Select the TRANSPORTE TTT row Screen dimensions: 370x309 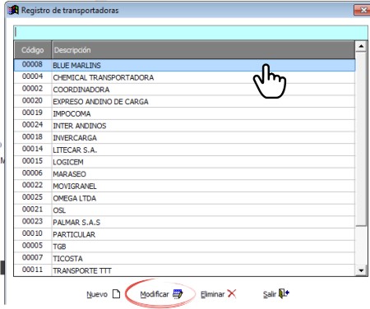(x=184, y=270)
